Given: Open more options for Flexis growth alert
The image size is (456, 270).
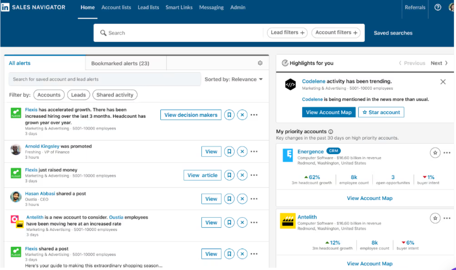Looking at the screenshot, I should click(254, 115).
